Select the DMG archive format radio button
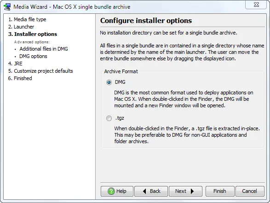 pos(109,82)
